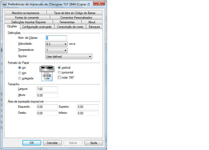This screenshot has width=209, height=150.
Task: Click the Stocks label
Action: [x=23, y=56]
